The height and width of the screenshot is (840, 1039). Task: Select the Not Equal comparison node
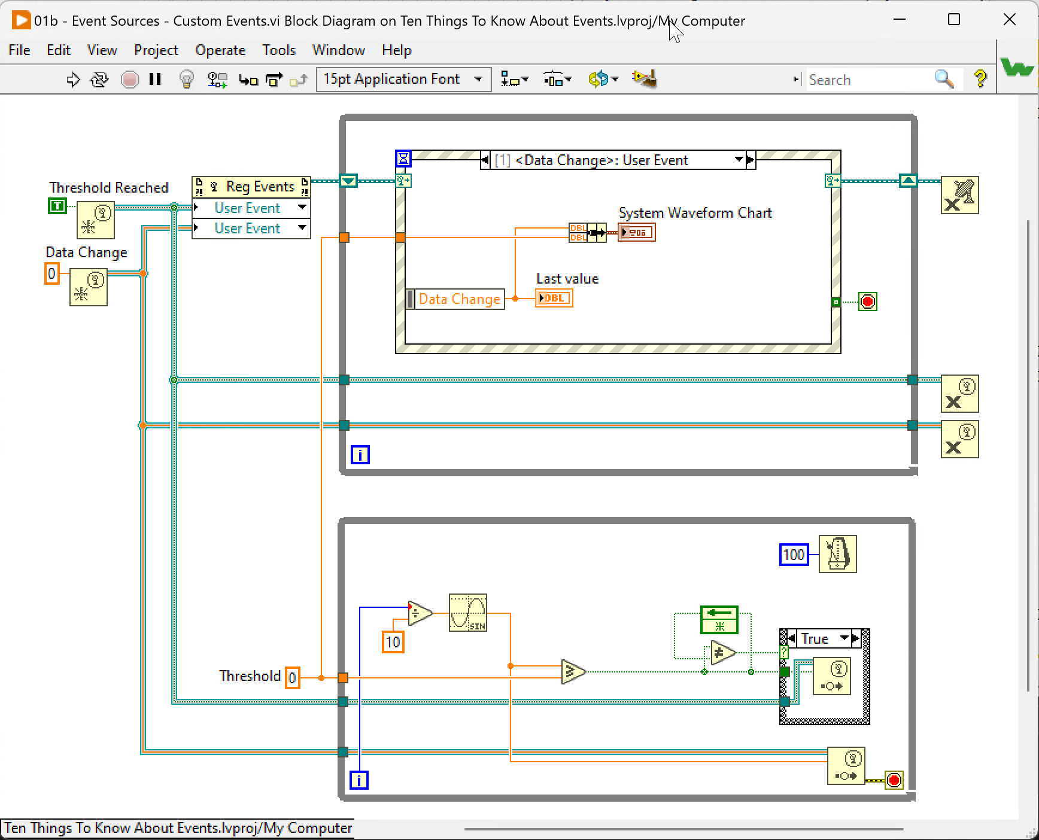724,653
